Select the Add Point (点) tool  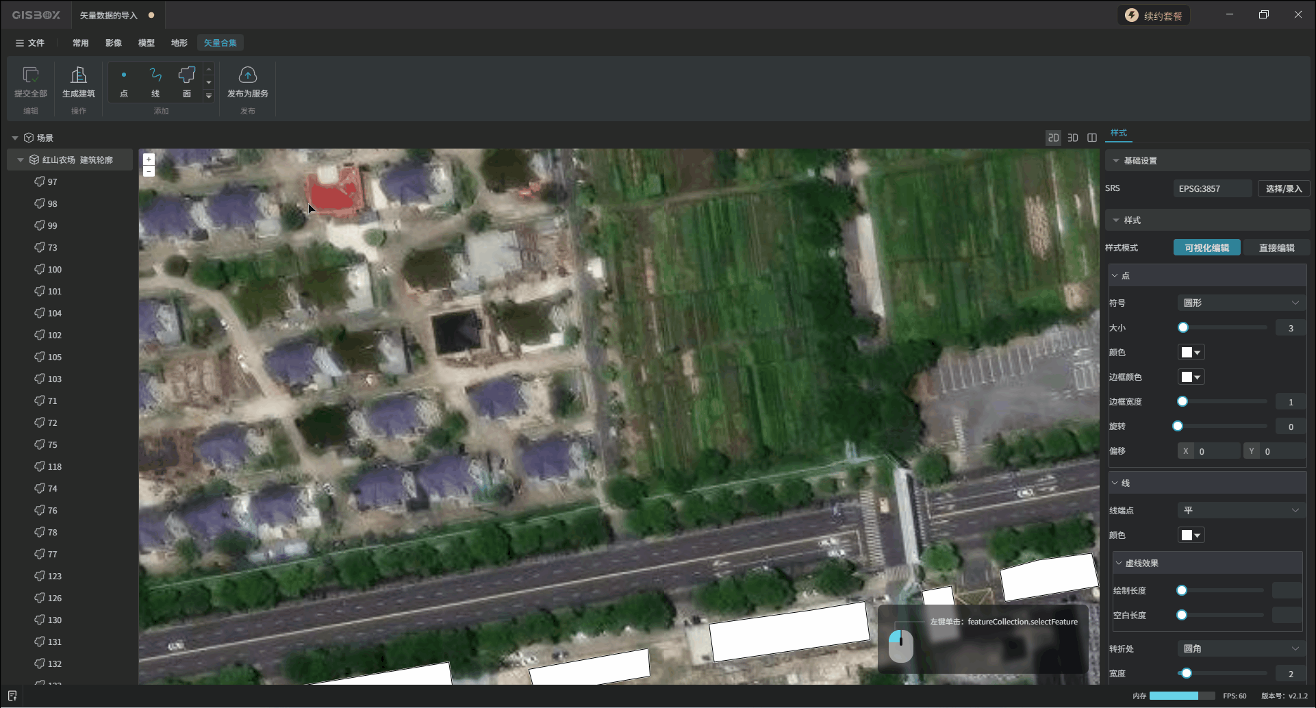[124, 75]
